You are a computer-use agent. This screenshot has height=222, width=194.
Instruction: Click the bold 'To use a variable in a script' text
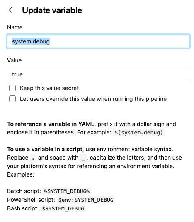45,149
